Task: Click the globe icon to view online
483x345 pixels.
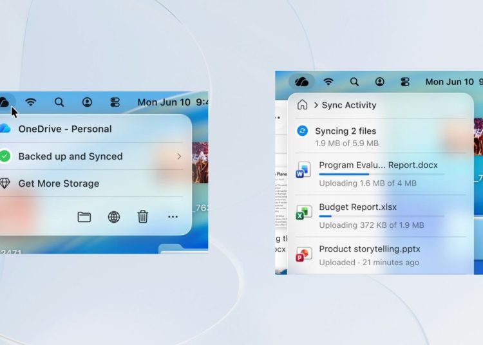Action: click(x=114, y=217)
